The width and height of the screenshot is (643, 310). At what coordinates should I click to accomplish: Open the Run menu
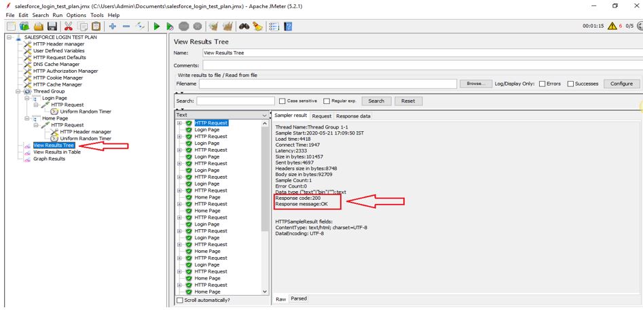[x=58, y=15]
